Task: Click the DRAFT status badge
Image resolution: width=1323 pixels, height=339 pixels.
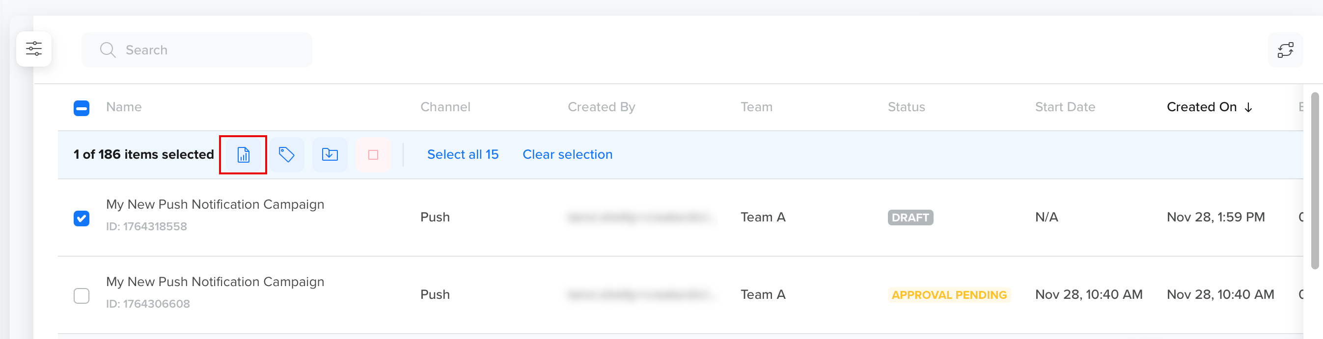Action: (910, 218)
